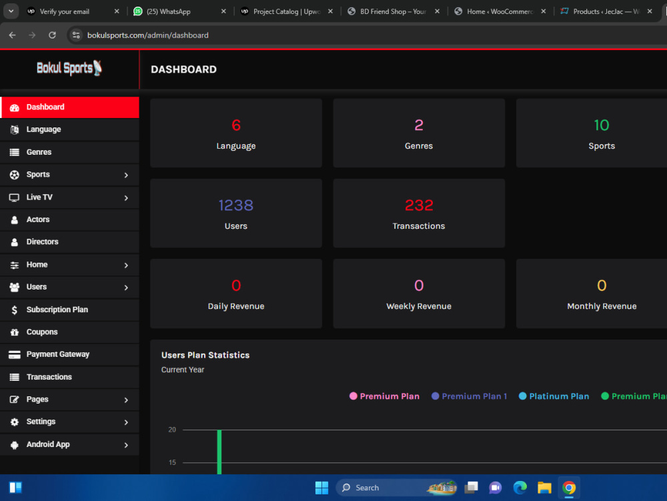
Task: Toggle Platinum Plan legend item
Action: [x=554, y=396]
